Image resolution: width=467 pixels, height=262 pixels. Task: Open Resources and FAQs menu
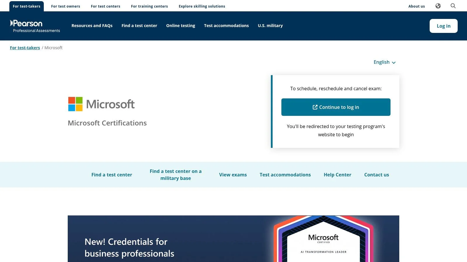click(x=92, y=26)
